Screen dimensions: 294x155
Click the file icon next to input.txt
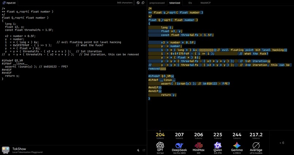[4, 3]
